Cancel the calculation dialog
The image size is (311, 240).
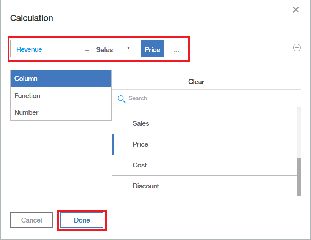click(x=32, y=220)
